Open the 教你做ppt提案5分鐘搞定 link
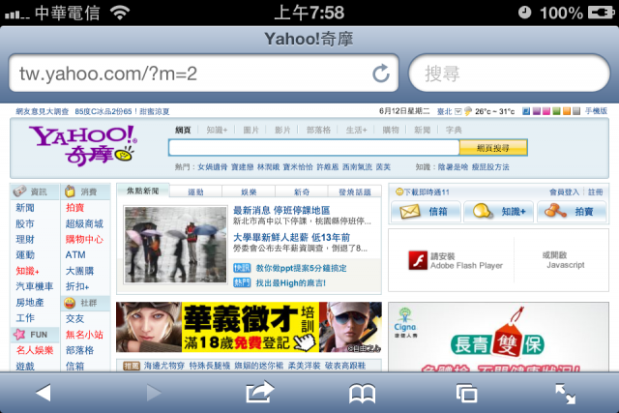 tap(301, 268)
